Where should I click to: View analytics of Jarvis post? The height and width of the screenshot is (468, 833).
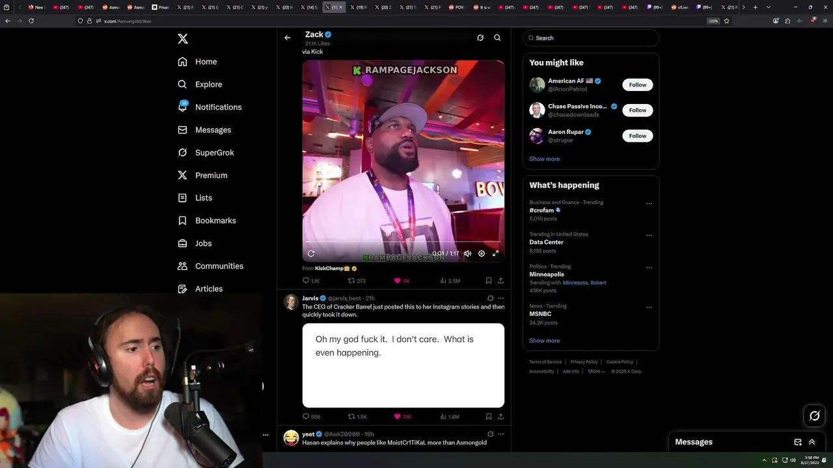[450, 417]
